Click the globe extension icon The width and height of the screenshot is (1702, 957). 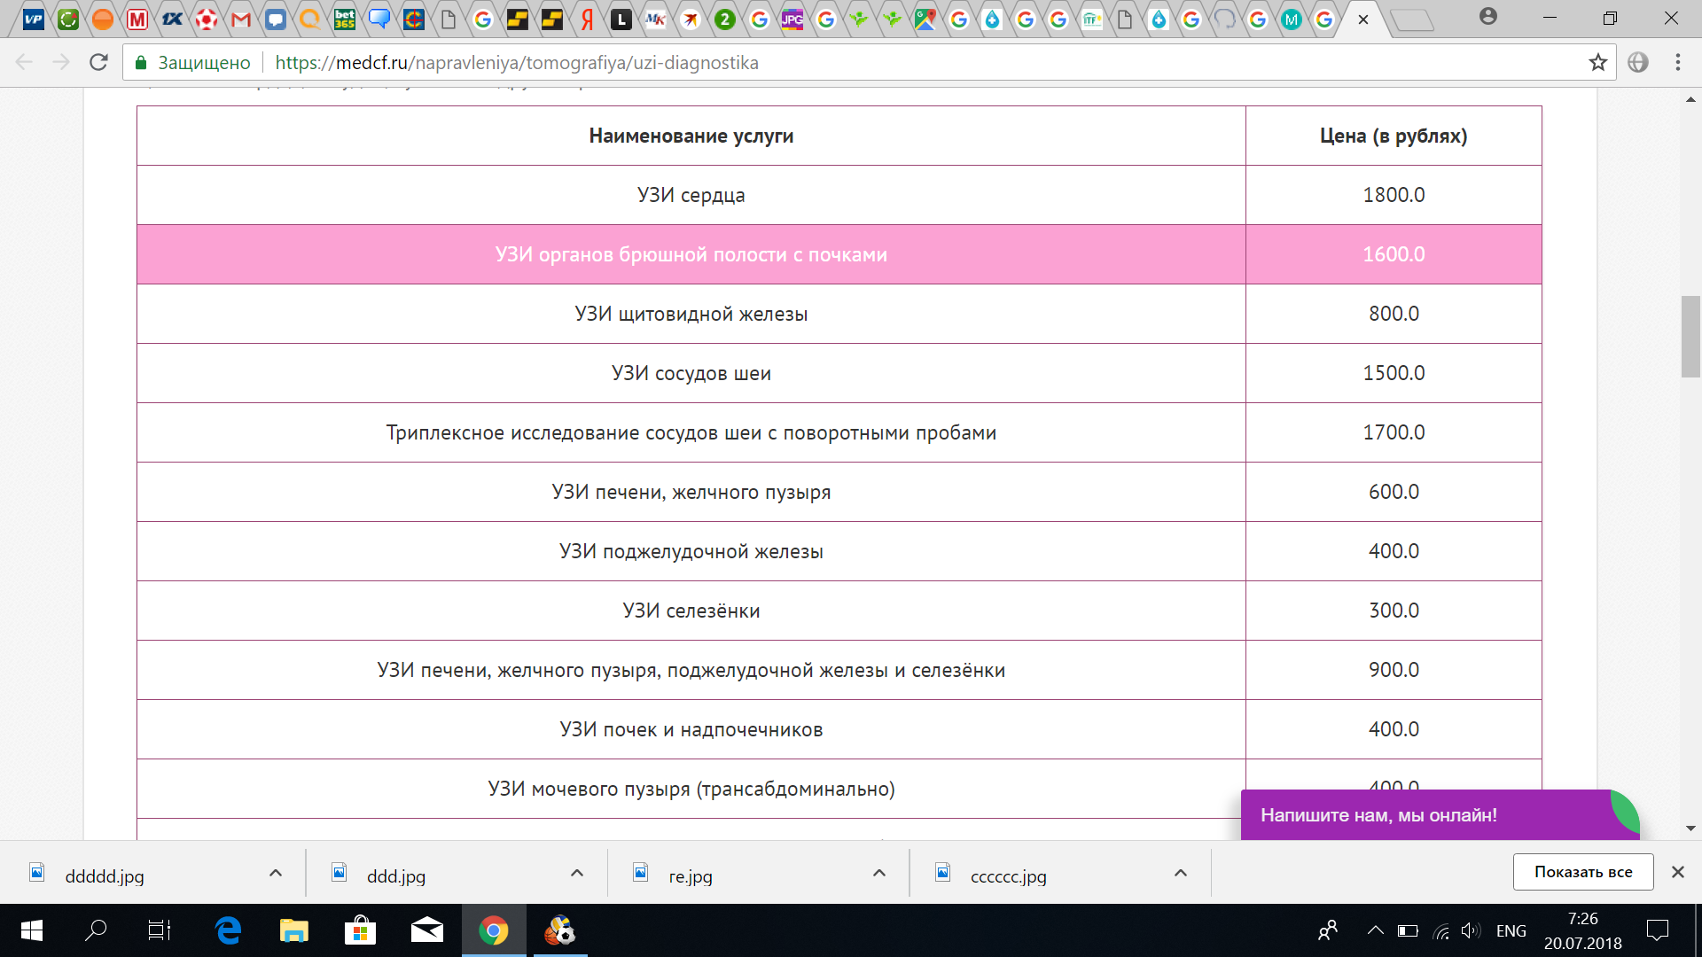[1638, 62]
